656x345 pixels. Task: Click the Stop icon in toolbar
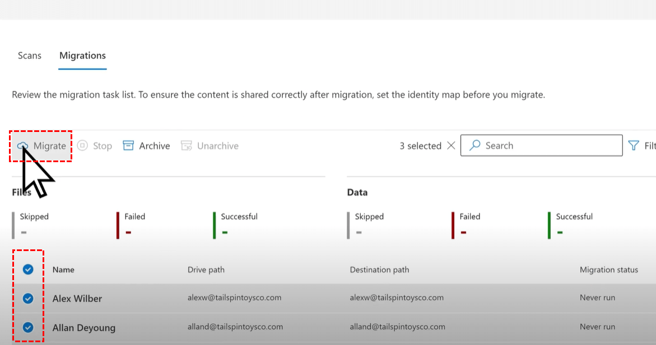click(x=82, y=146)
